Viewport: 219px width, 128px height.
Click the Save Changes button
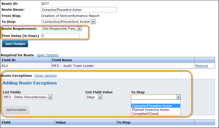pyautogui.click(x=15, y=44)
